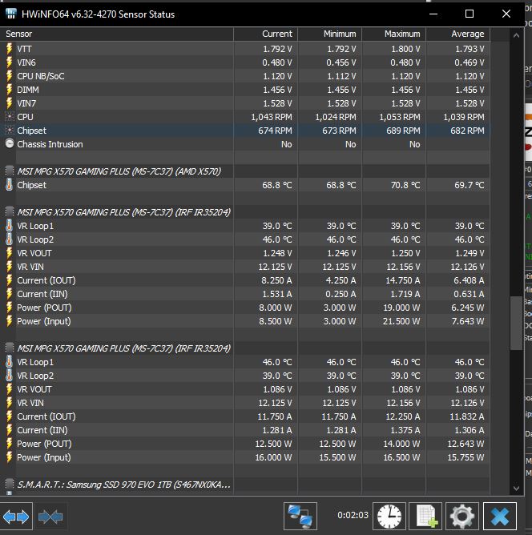532x535 pixels.
Task: Select the VR VIN label in second IR35204 group
Action: pyautogui.click(x=30, y=403)
